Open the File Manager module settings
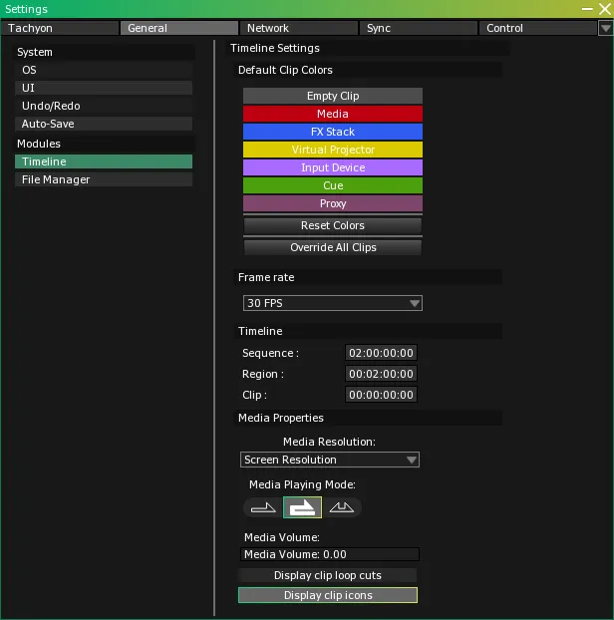Screen dimensions: 614x620 [104, 179]
